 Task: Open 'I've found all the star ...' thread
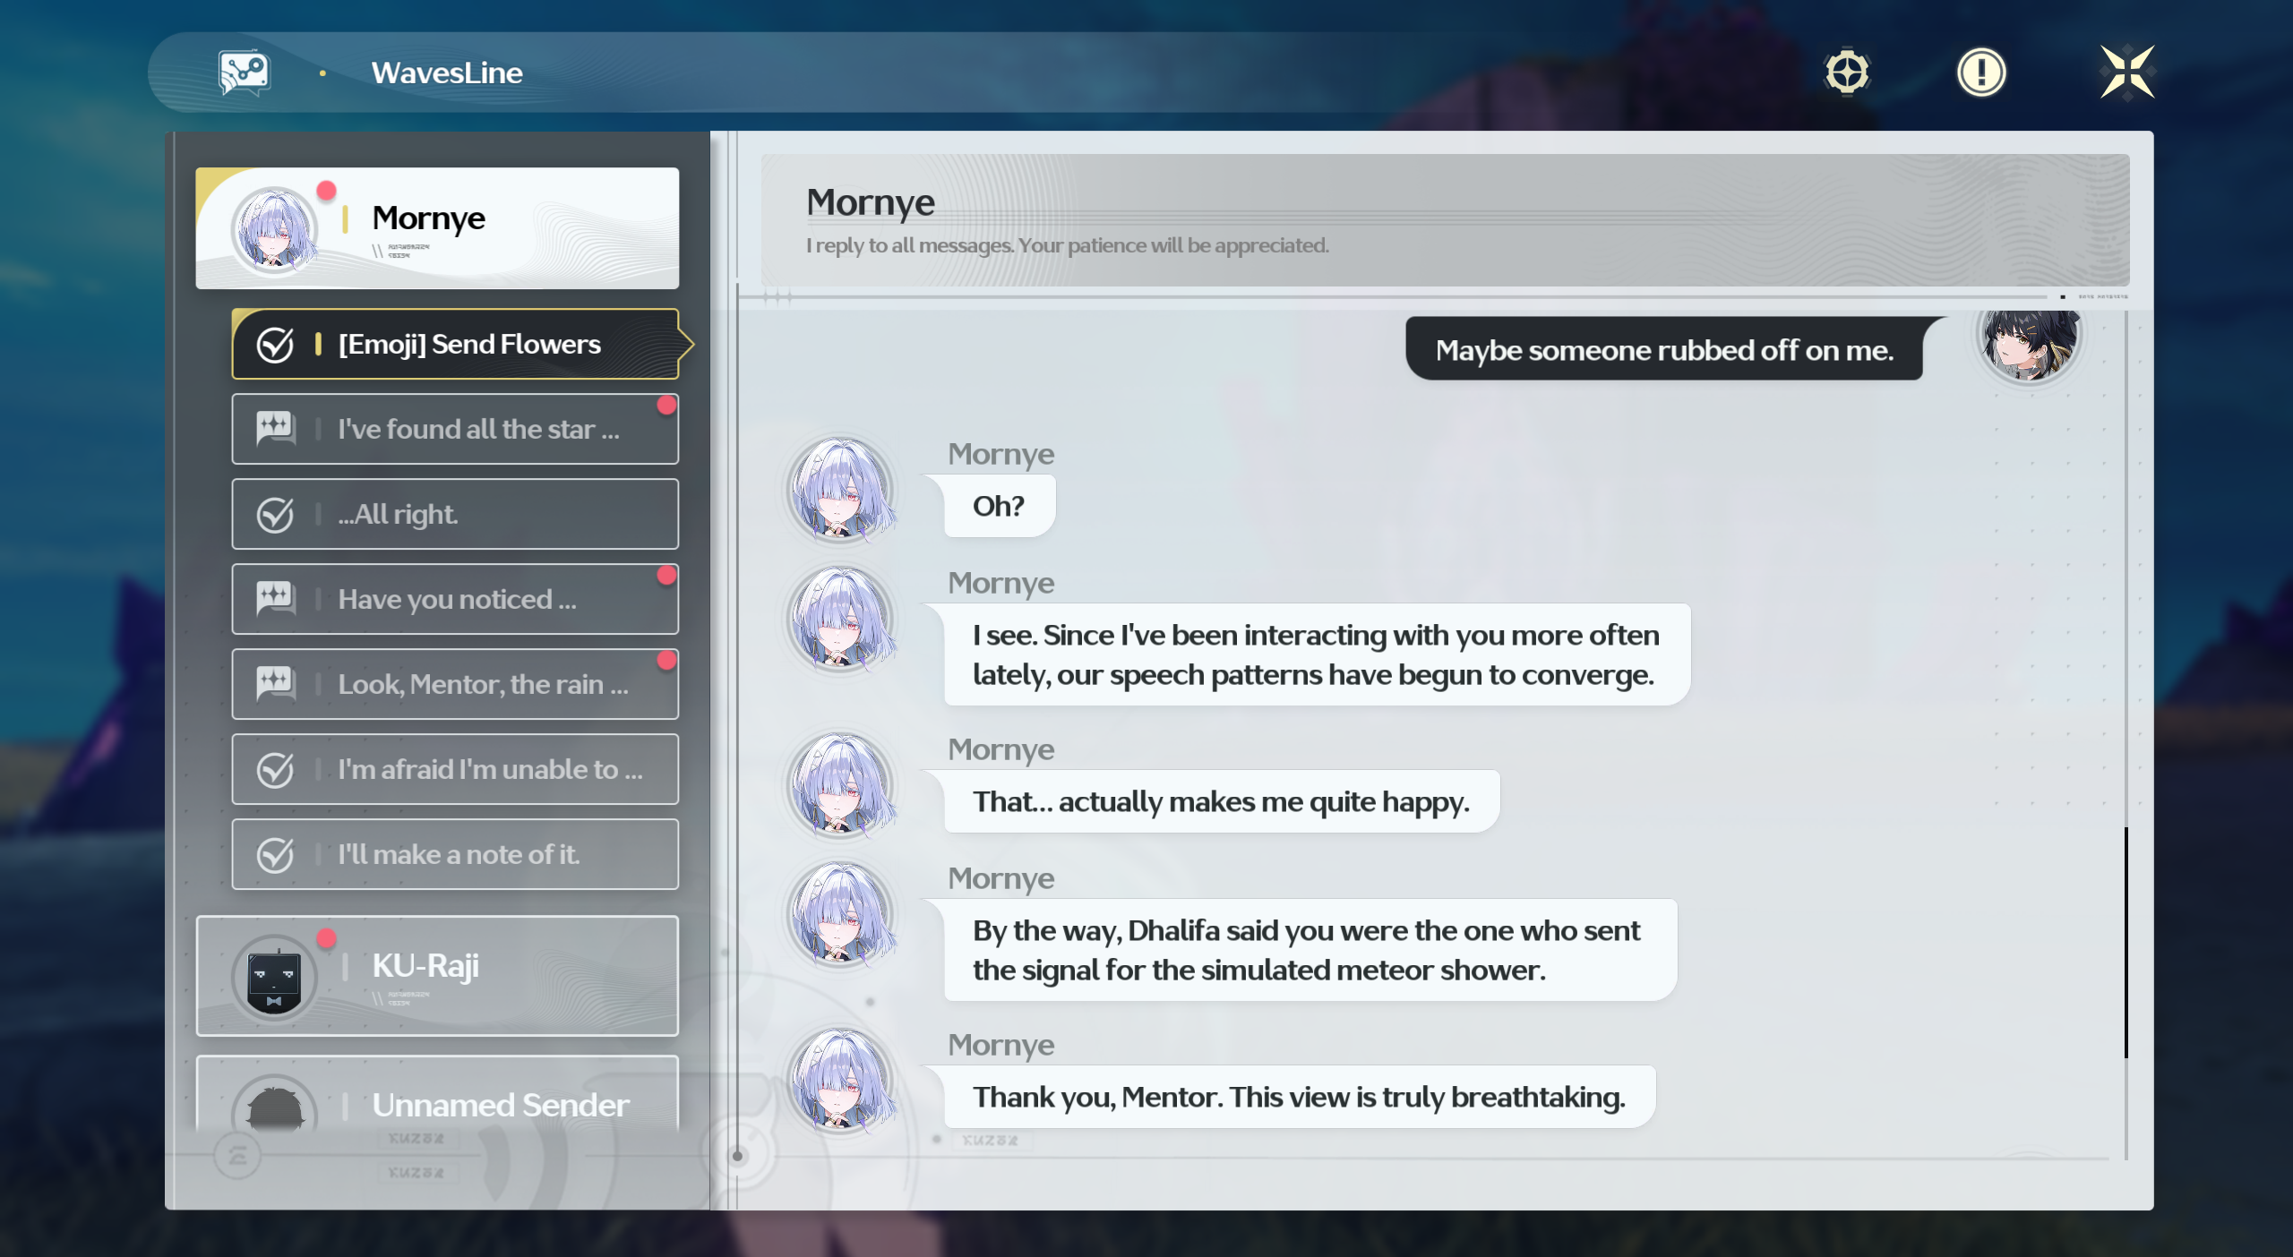(x=478, y=429)
